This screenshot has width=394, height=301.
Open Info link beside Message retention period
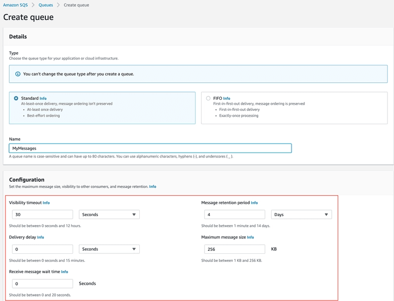tap(254, 203)
